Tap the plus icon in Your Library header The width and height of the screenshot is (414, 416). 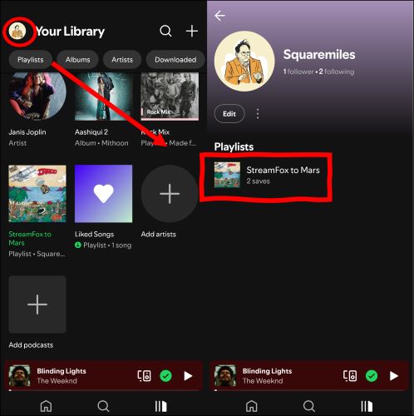[x=192, y=31]
